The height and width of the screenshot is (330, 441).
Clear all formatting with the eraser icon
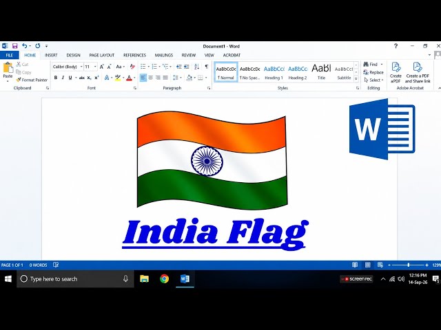[132, 67]
